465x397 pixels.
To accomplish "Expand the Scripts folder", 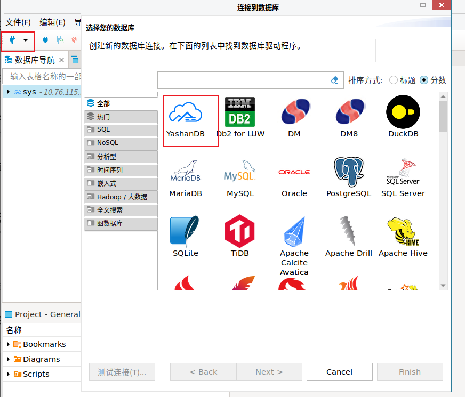I will click(x=8, y=374).
